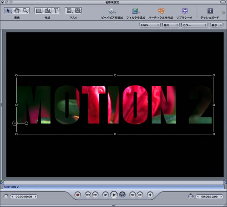Open the add filter icon
Image resolution: width=227 pixels, height=207 pixels.
(x=136, y=11)
